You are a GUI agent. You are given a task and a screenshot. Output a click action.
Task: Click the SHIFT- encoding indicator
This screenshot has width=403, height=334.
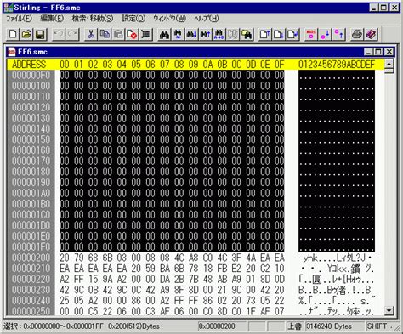pyautogui.click(x=379, y=326)
